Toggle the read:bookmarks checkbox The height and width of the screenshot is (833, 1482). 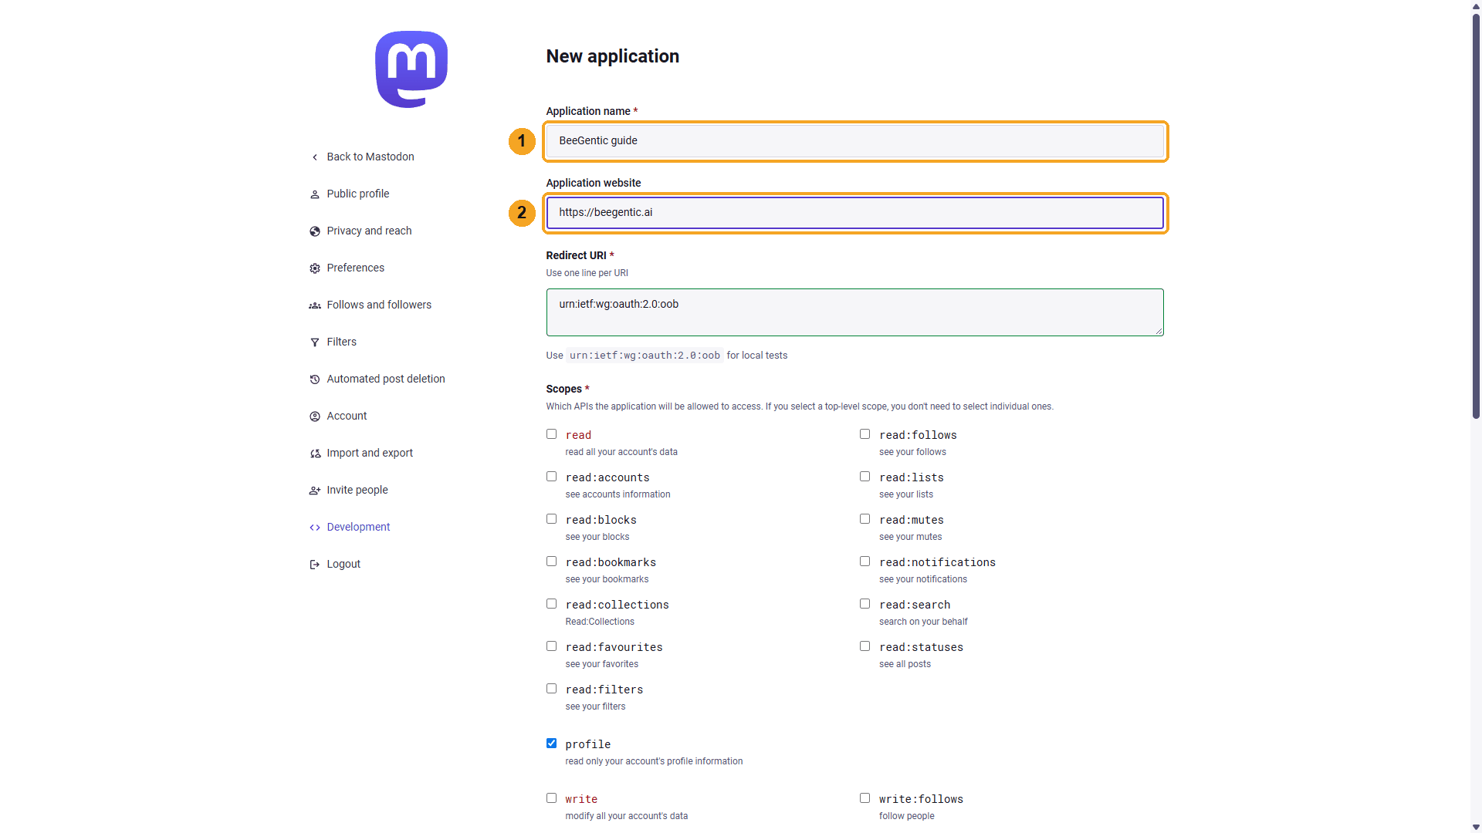551,562
